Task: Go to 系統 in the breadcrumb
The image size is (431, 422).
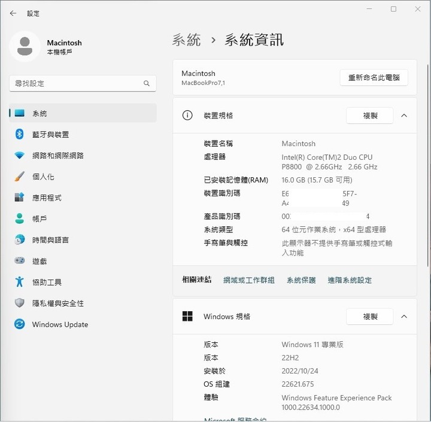Action: (187, 40)
